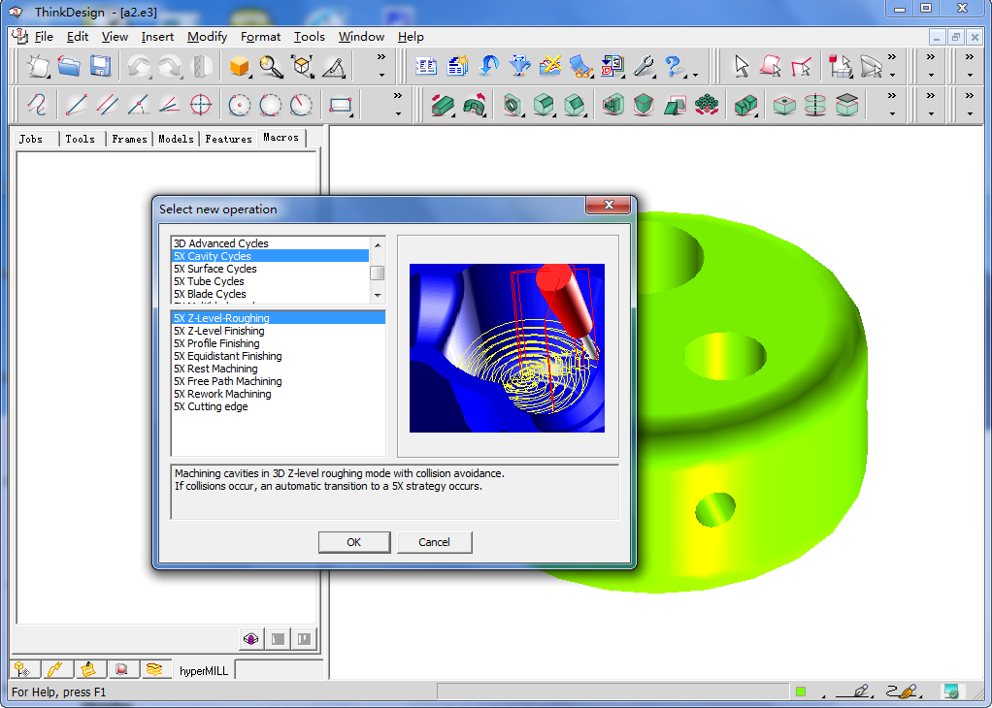Screen dimensions: 992x708
Task: Select 5X Tube Cycles category
Action: point(270,281)
